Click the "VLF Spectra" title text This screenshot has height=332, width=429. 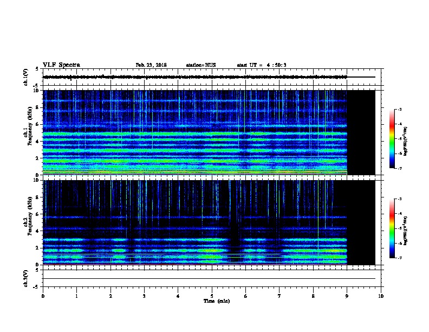point(61,65)
